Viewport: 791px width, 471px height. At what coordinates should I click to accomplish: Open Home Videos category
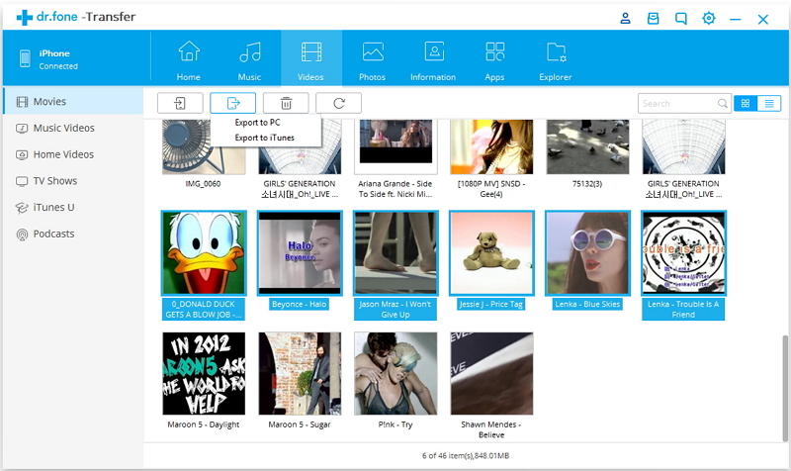point(73,154)
